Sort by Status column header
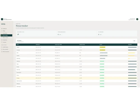The width and height of the screenshot is (140, 105). [x=101, y=45]
